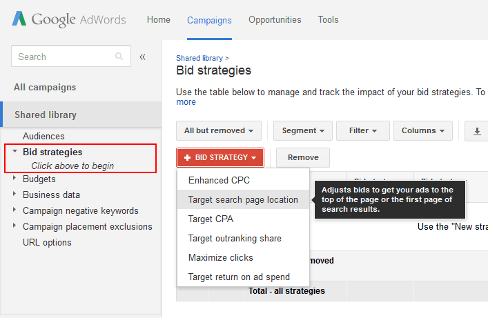Click the search magnifier icon
The image size is (488, 318).
coord(119,57)
